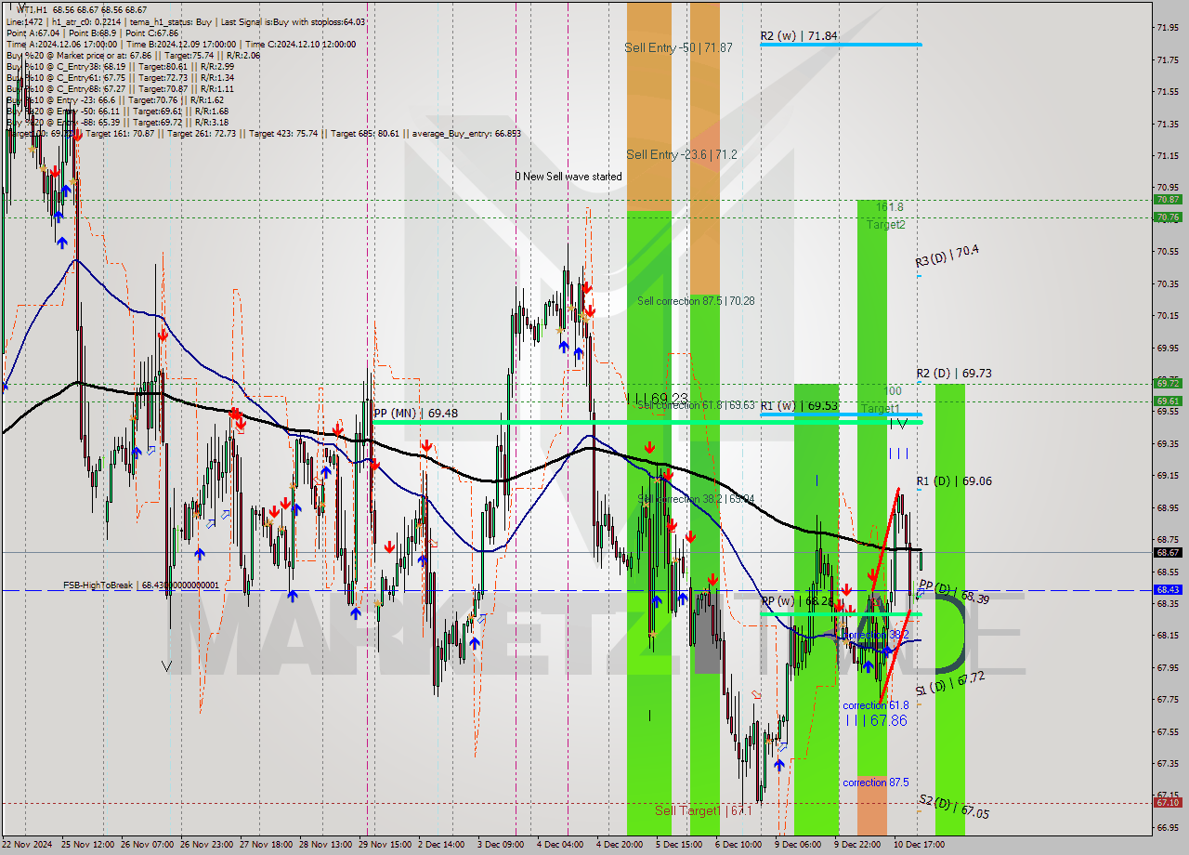Screen dimensions: 1189x855
Task: Click the green 70.76 price tag on the axis
Action: (1168, 217)
